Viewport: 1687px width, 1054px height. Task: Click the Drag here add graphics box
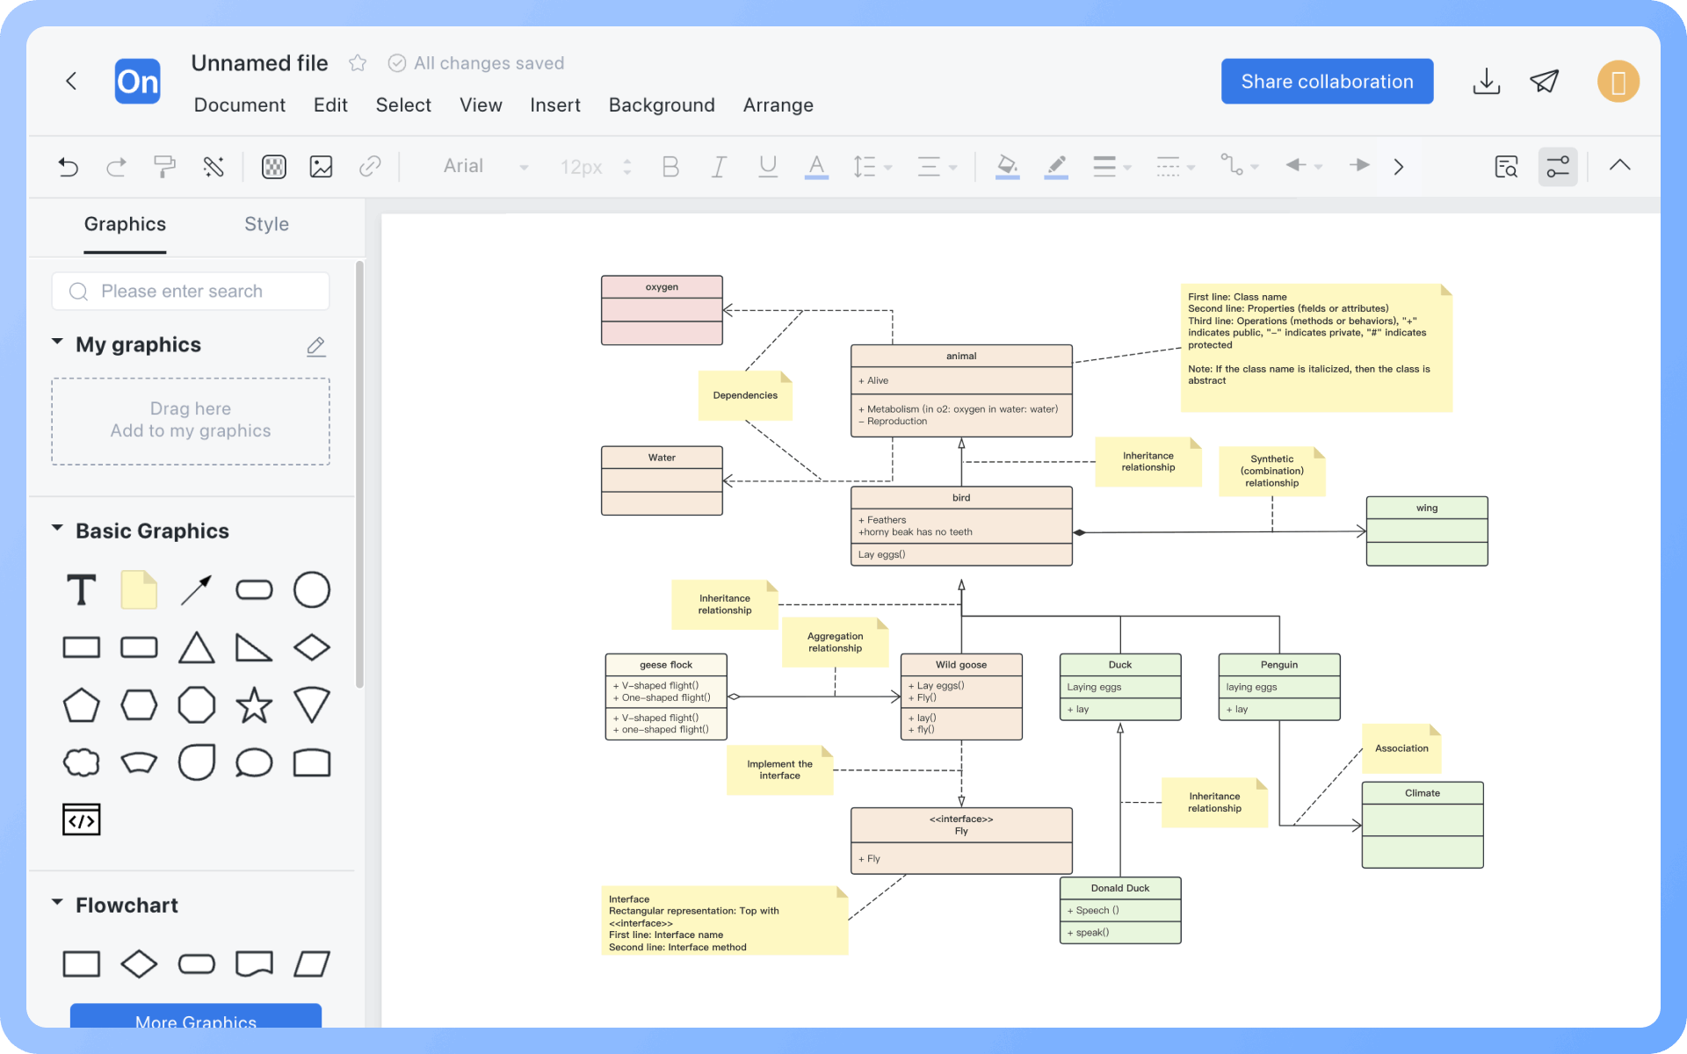[x=191, y=421]
